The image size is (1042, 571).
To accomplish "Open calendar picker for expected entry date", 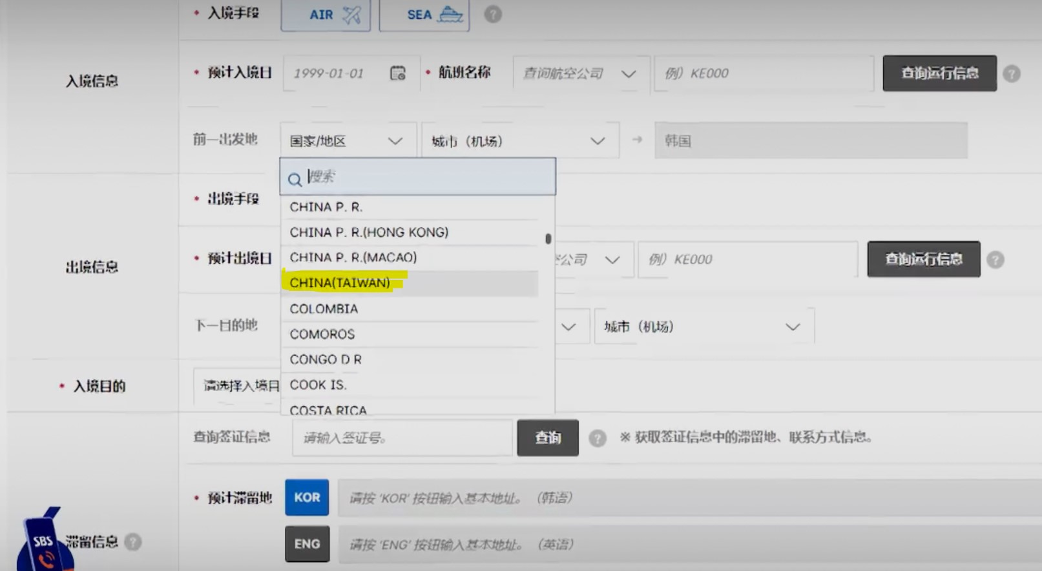I will point(397,74).
